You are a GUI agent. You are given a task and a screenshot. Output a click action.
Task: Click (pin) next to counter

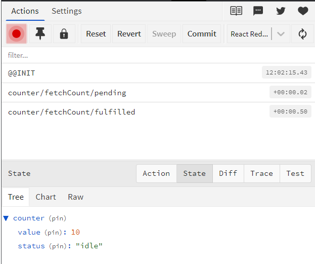coord(58,218)
